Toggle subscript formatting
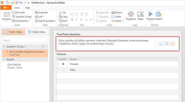 coord(86,20)
